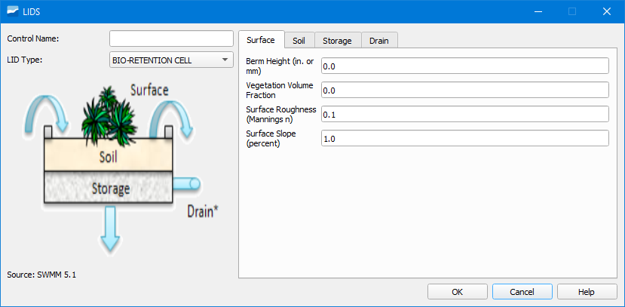Screen dimensions: 625x307
Task: Select the Vegetation Volume Fraction field
Action: click(x=464, y=91)
